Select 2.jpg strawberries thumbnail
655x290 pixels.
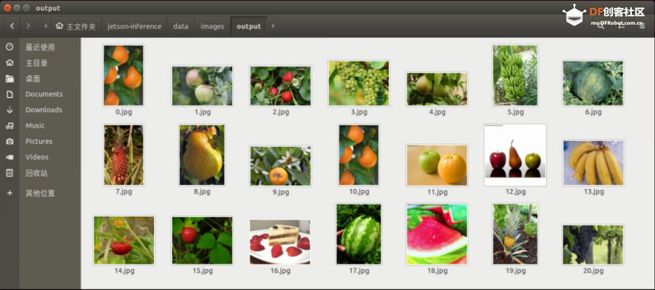(280, 86)
